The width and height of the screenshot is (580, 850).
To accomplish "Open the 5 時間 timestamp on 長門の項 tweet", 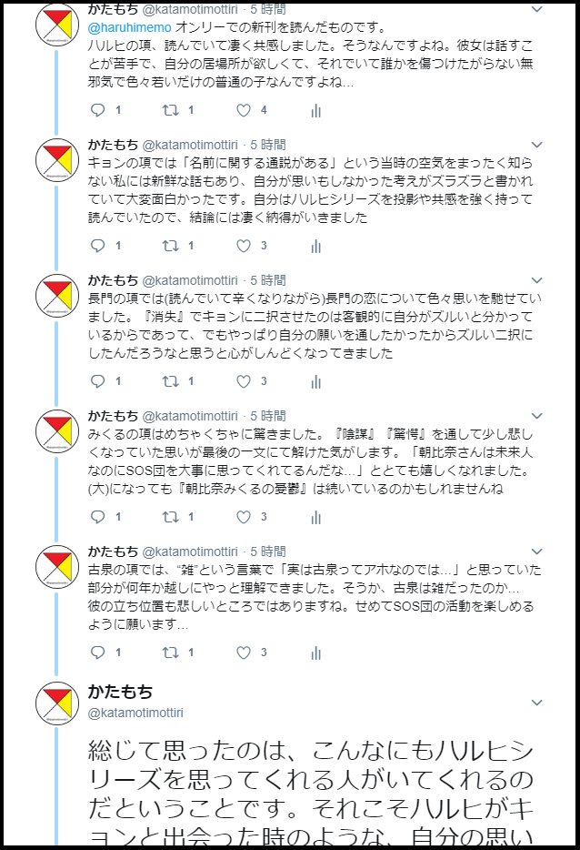I will (268, 280).
